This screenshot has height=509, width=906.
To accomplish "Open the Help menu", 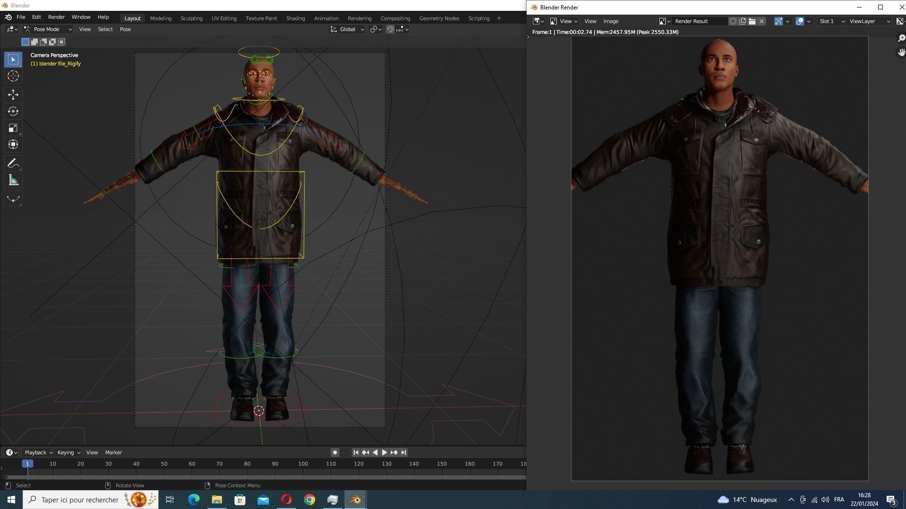I will pyautogui.click(x=103, y=17).
